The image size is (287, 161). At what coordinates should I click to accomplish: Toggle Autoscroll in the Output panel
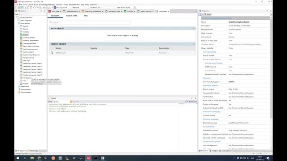(191, 102)
